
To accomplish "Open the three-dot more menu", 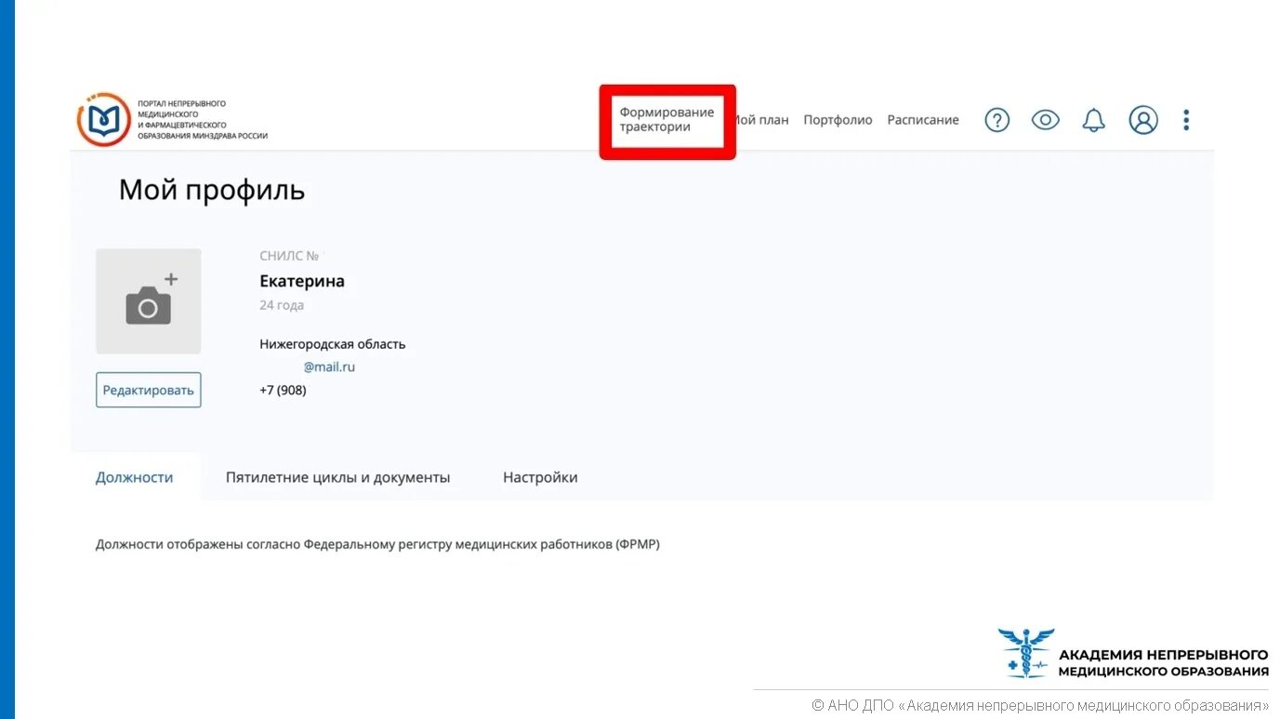I will pos(1186,120).
